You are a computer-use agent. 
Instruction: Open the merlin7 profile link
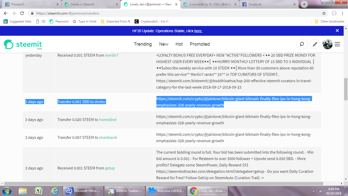click(112, 55)
